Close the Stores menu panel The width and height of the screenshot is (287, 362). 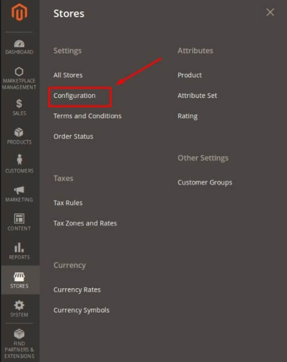click(270, 12)
